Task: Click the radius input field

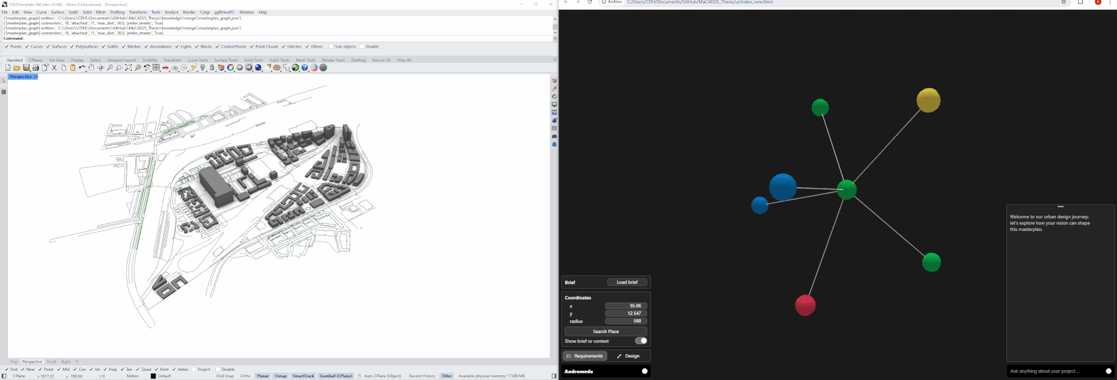Action: (x=625, y=321)
